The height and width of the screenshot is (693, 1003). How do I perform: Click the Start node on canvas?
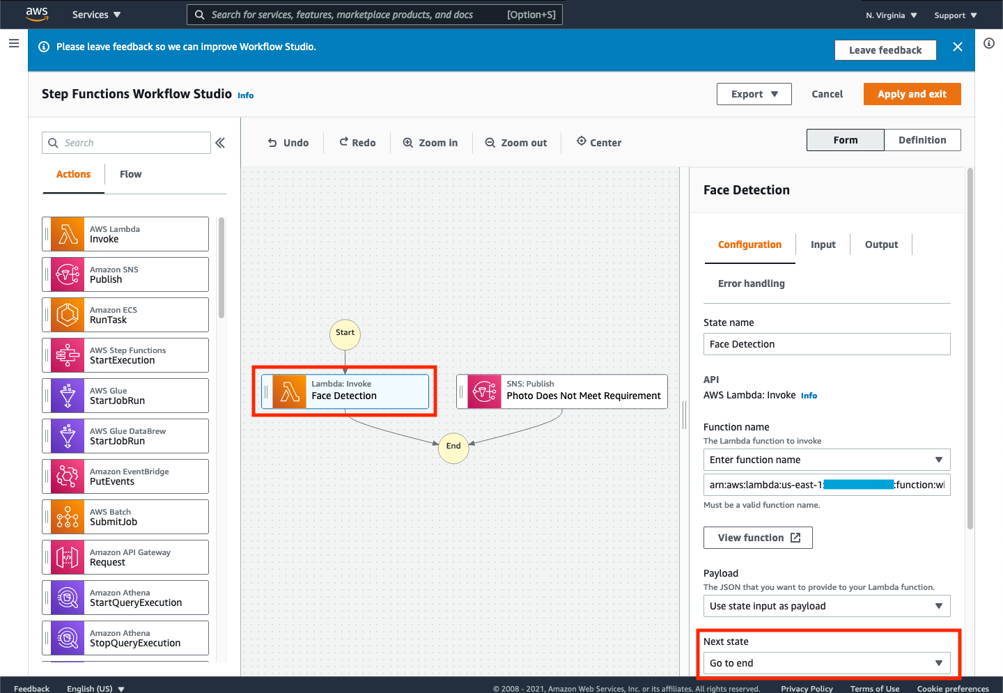coord(345,334)
